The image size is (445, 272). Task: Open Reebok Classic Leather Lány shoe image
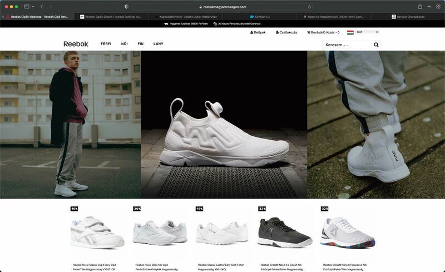point(222,233)
